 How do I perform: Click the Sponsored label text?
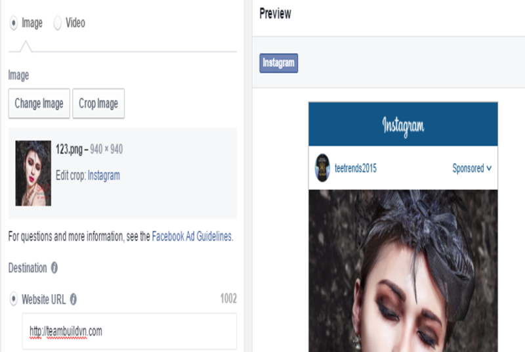[x=468, y=168]
